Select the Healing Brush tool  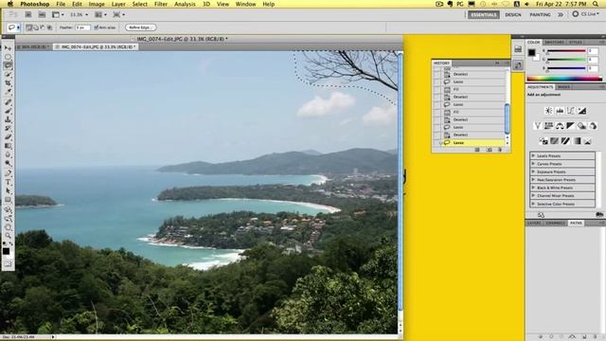click(x=8, y=102)
